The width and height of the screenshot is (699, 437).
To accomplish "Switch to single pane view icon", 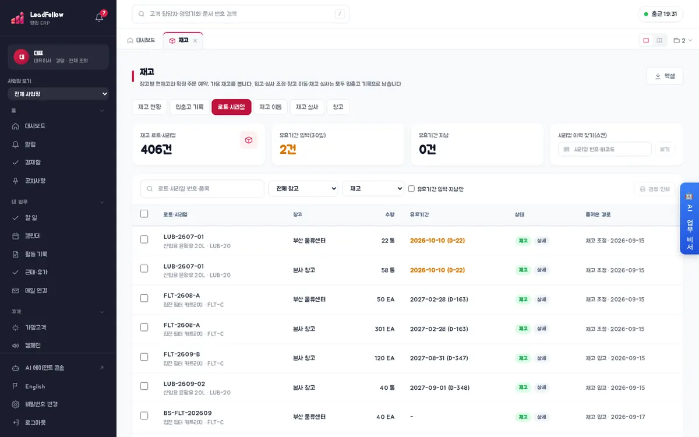I will click(646, 40).
